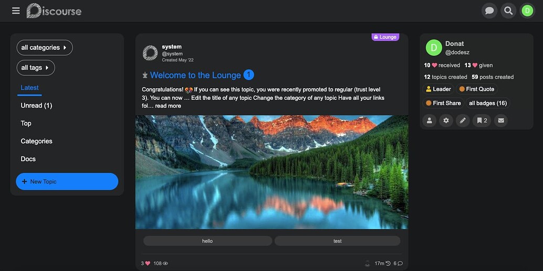
Task: Open the mountain lake topic image
Action: (x=271, y=172)
